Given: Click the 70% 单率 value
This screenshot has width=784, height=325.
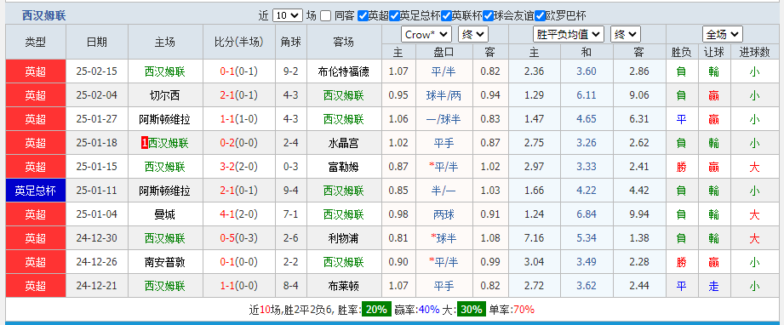Looking at the screenshot, I should click(x=524, y=310).
